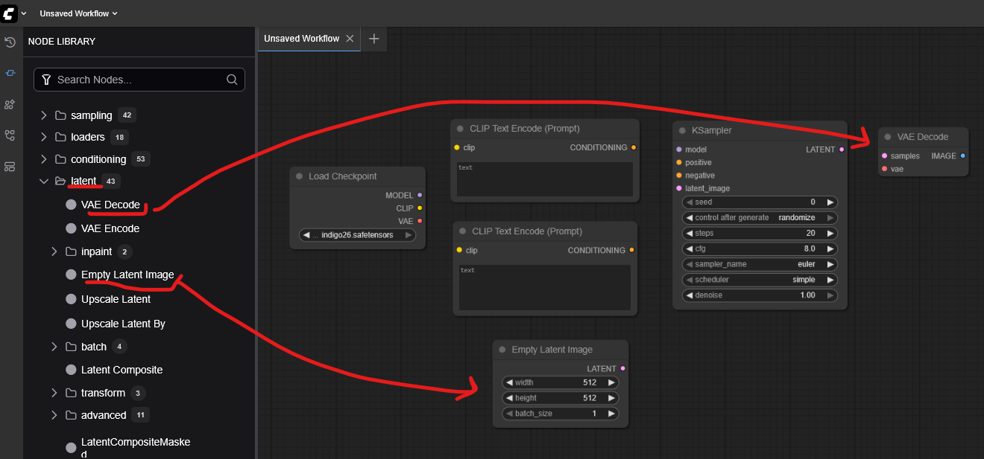Open the workflows sidebar icon
Image resolution: width=984 pixels, height=459 pixels.
click(x=10, y=135)
